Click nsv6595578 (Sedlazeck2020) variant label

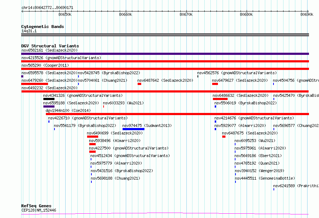click(49, 73)
